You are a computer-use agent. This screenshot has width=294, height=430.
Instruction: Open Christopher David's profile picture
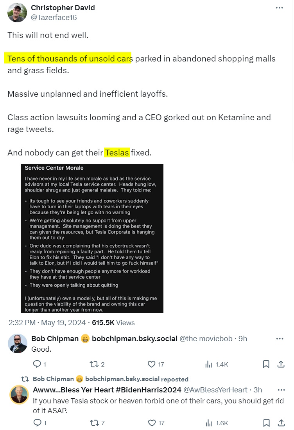pyautogui.click(x=17, y=13)
